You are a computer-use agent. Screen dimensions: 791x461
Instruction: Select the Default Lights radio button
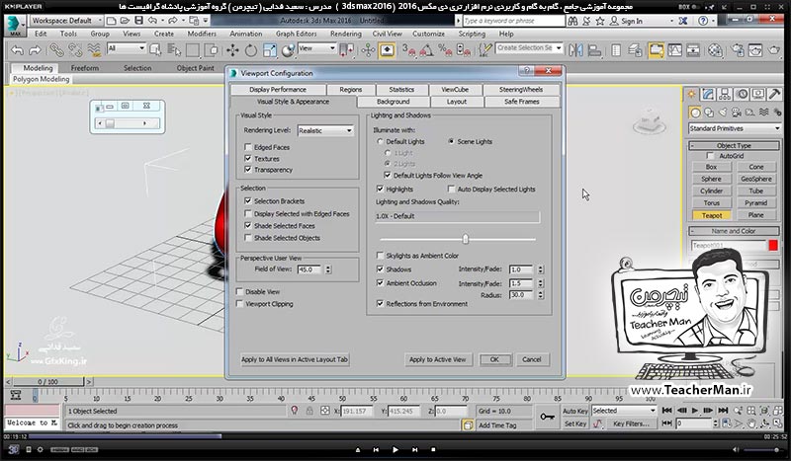[x=380, y=141]
